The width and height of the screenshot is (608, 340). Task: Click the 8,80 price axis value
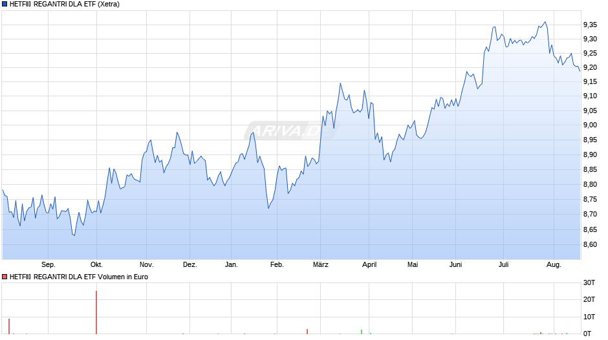tap(590, 184)
